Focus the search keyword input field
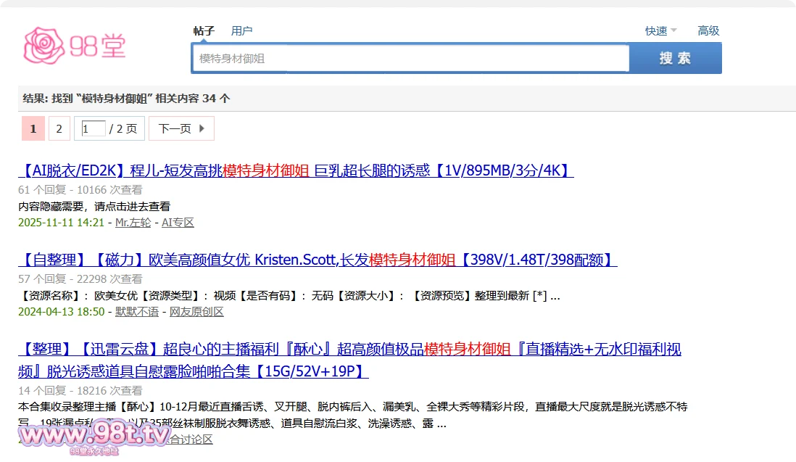 coord(410,58)
